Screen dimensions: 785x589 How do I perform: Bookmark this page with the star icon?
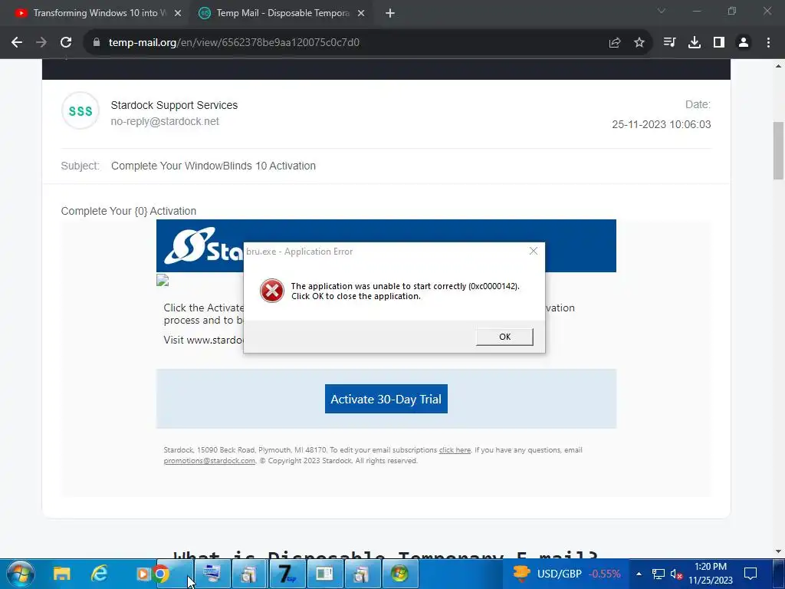(x=639, y=43)
